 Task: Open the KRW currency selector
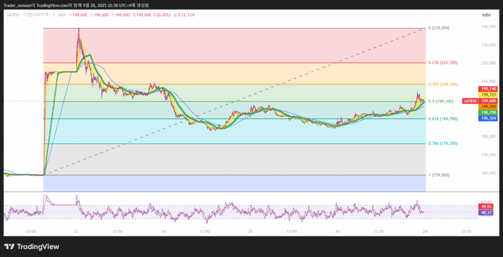(486, 15)
